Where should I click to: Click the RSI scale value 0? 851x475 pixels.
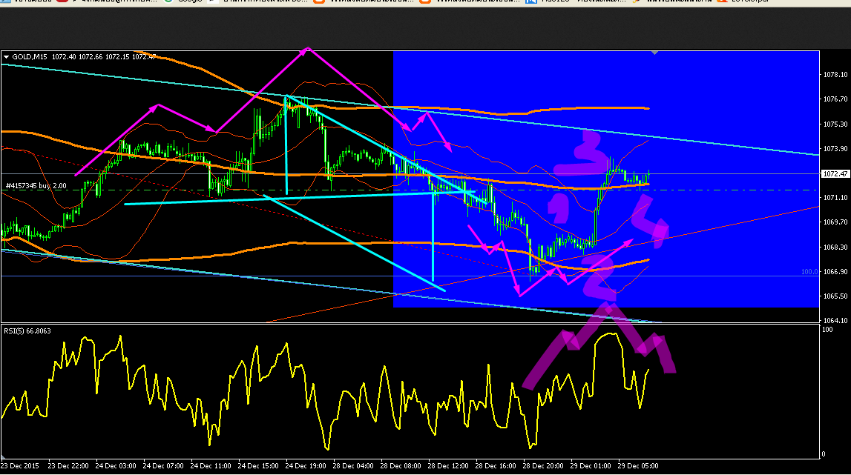[x=824, y=454]
